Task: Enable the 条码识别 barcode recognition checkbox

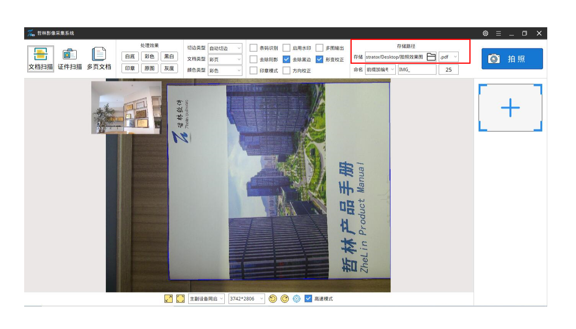Action: pos(253,48)
